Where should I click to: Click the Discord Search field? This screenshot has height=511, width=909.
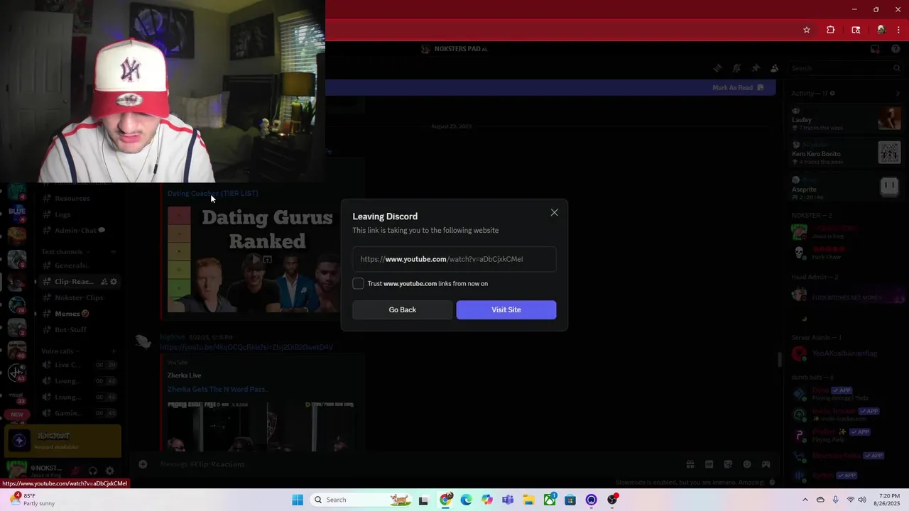pyautogui.click(x=845, y=68)
